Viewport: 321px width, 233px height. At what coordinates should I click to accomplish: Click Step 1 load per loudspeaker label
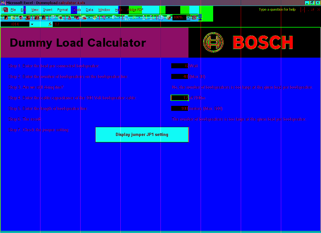point(54,66)
